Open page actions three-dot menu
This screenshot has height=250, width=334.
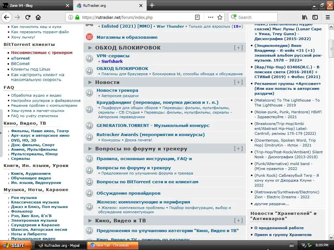(x=210, y=17)
